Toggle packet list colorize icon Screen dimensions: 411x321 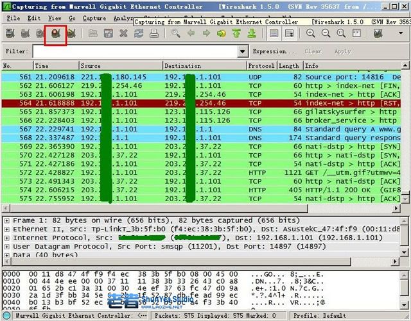point(274,33)
